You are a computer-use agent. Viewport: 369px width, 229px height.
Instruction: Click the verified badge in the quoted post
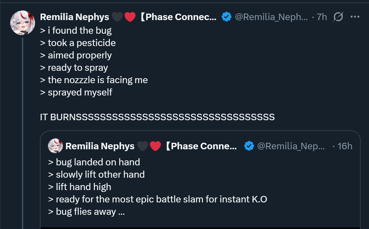(249, 146)
